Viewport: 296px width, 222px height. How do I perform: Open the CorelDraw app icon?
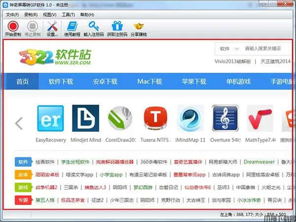(x=120, y=118)
